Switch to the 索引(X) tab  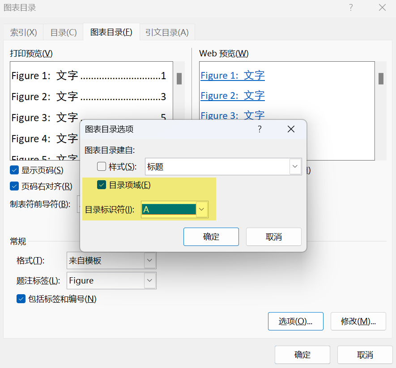tap(23, 32)
